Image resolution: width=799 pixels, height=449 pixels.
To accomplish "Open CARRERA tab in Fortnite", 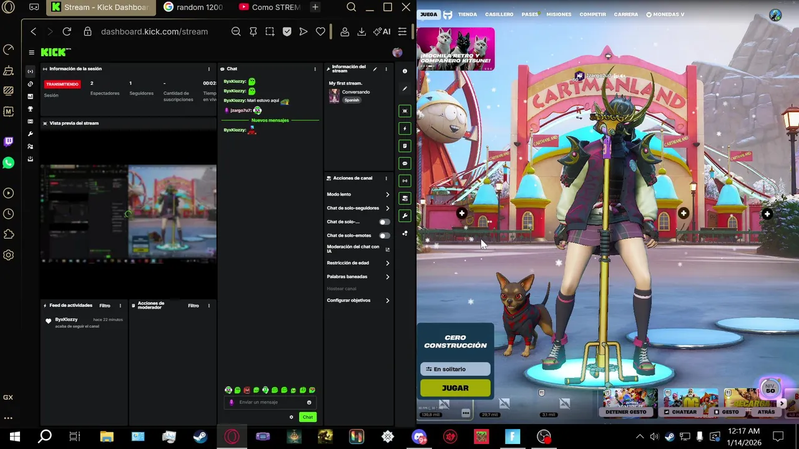I will [x=626, y=14].
